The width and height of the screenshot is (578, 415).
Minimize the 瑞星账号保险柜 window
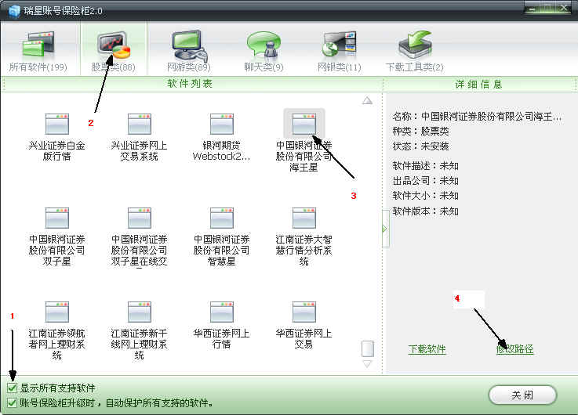point(533,8)
